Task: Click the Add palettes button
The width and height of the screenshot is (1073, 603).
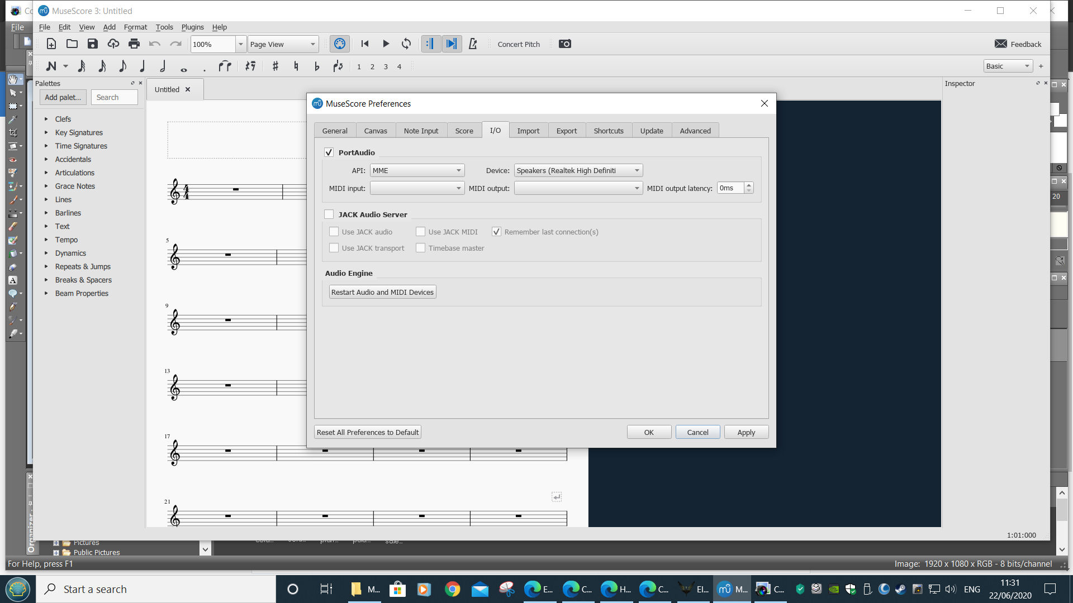Action: tap(63, 97)
